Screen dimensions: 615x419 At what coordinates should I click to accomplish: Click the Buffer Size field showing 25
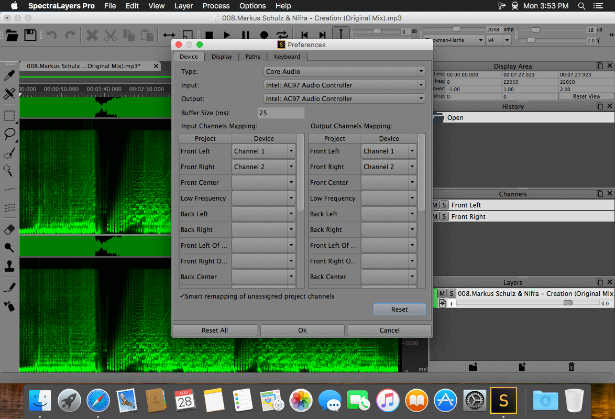point(281,113)
